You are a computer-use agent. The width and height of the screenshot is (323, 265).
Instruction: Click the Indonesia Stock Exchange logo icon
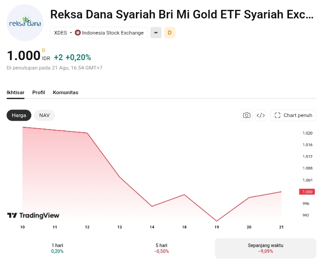78,33
